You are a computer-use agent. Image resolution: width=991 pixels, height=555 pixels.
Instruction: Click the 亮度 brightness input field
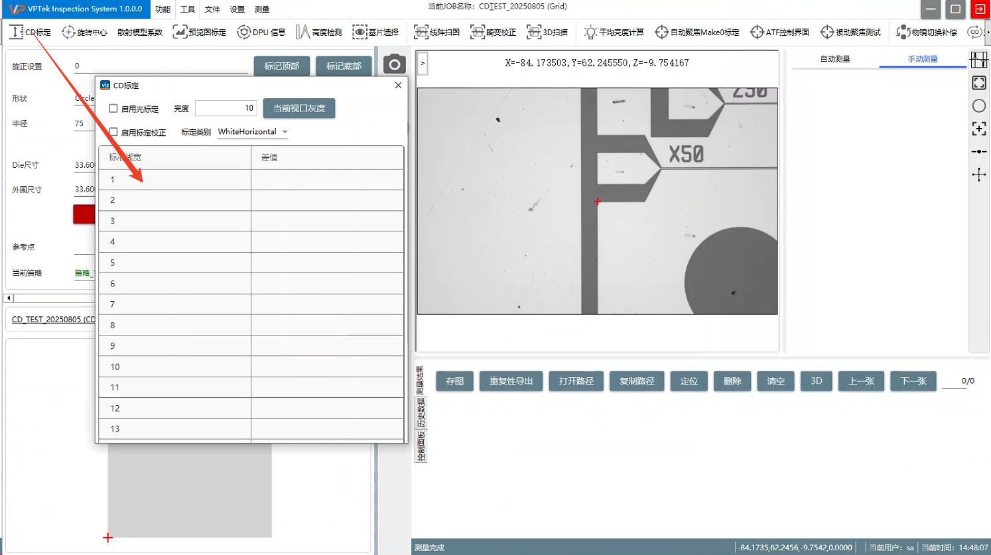tap(226, 108)
